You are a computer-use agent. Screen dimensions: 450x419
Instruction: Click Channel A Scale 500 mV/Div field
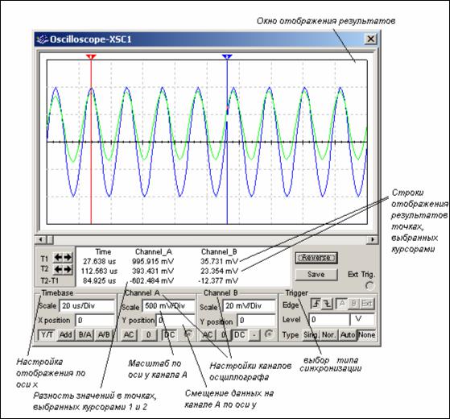pos(168,305)
